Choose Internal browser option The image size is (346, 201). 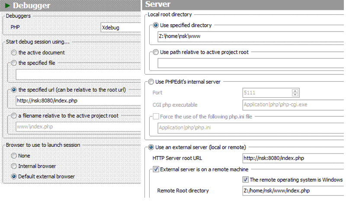[14, 166]
